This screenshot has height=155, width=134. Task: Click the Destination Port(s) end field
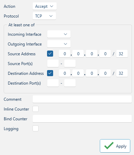click(70, 83)
